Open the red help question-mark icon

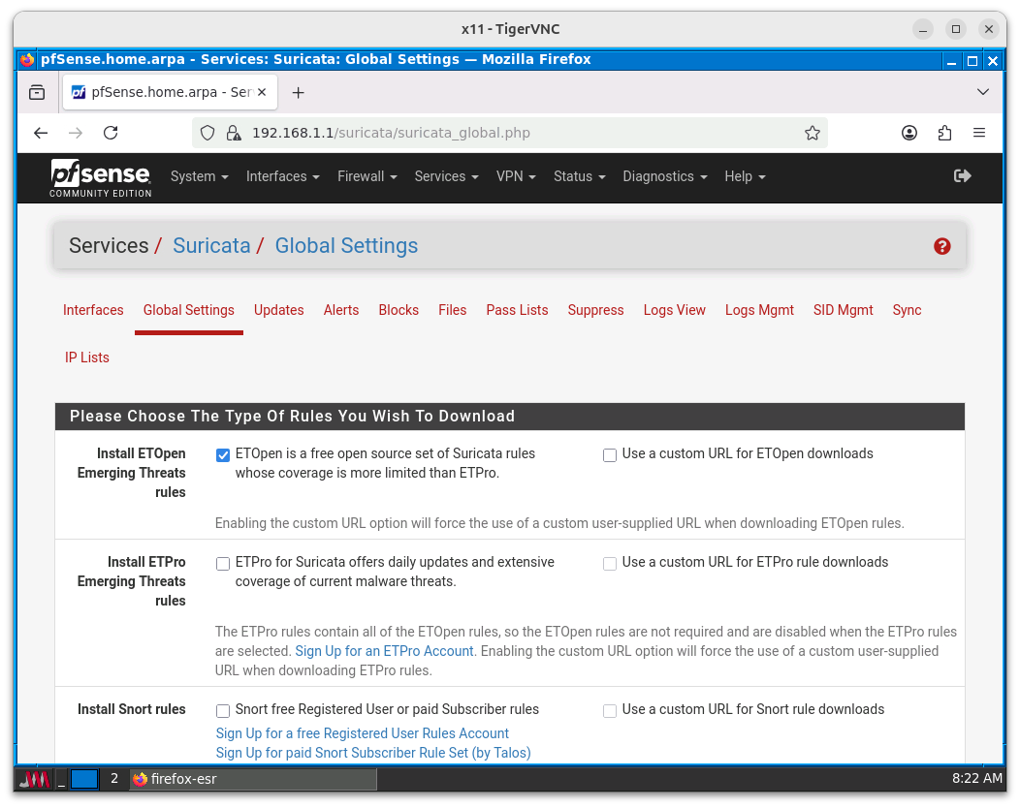941,246
